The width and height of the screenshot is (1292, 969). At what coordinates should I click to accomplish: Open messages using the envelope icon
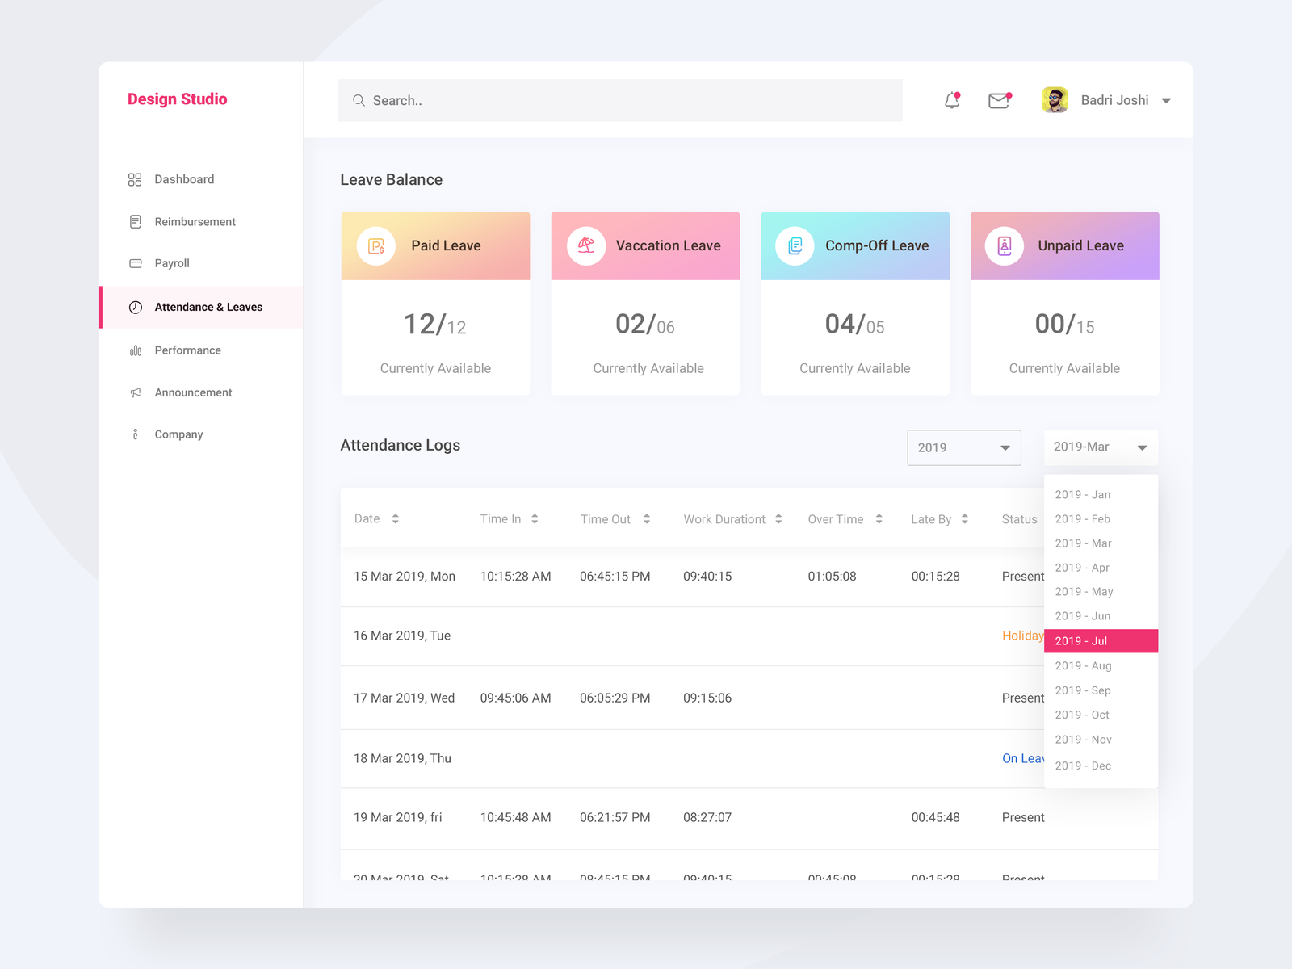[999, 100]
